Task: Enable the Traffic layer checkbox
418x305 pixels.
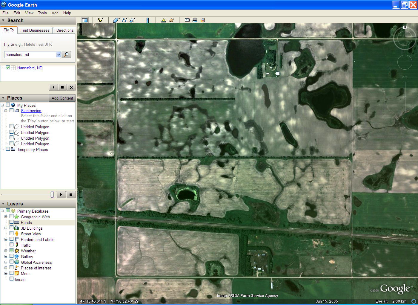Action: point(11,245)
